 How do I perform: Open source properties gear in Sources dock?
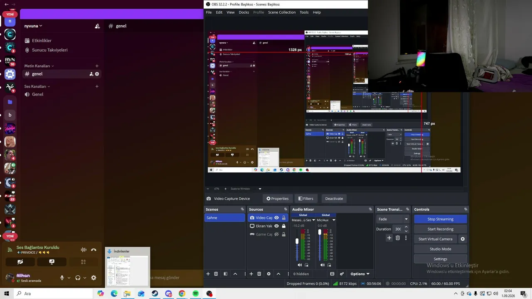click(x=268, y=274)
